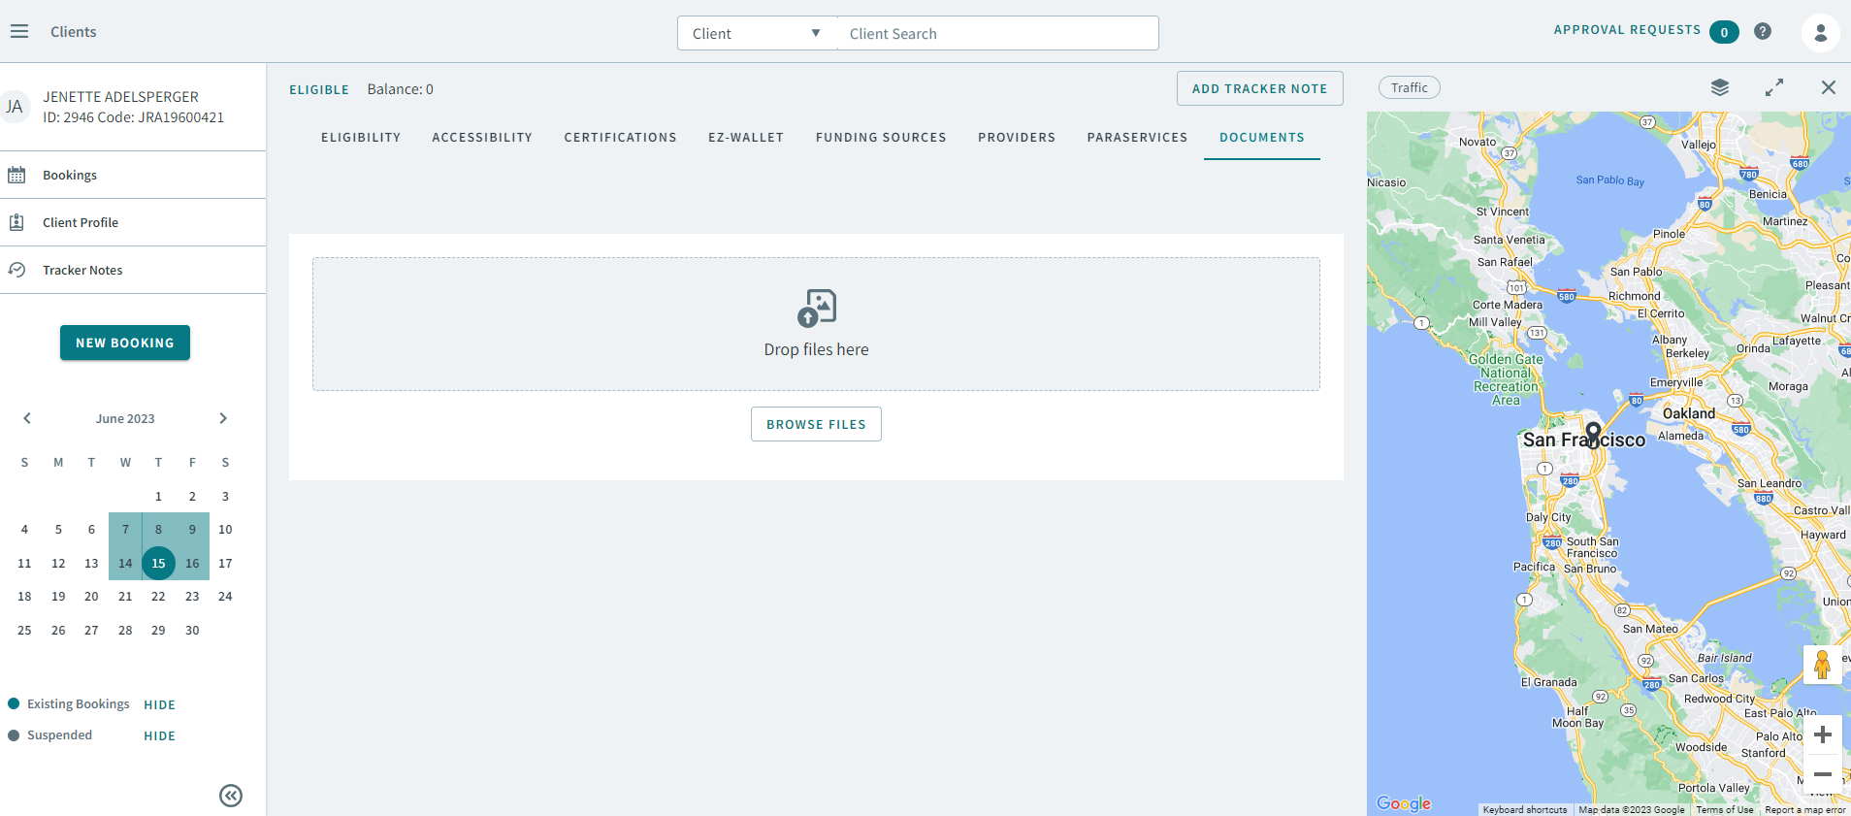Click the help question mark icon
This screenshot has width=1851, height=816.
1763,31
